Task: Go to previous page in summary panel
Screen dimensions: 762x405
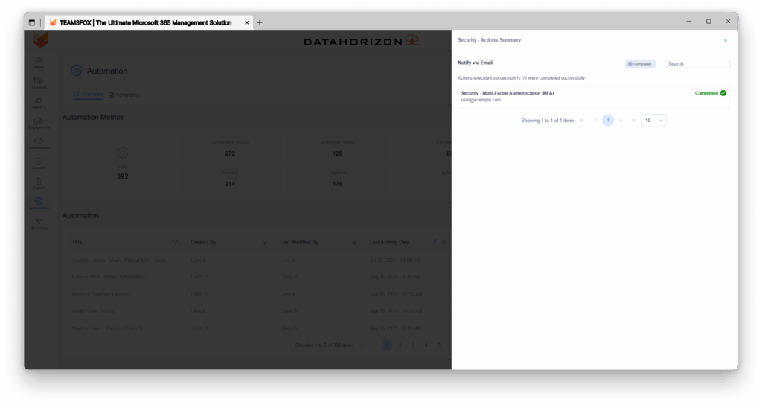Action: (595, 121)
